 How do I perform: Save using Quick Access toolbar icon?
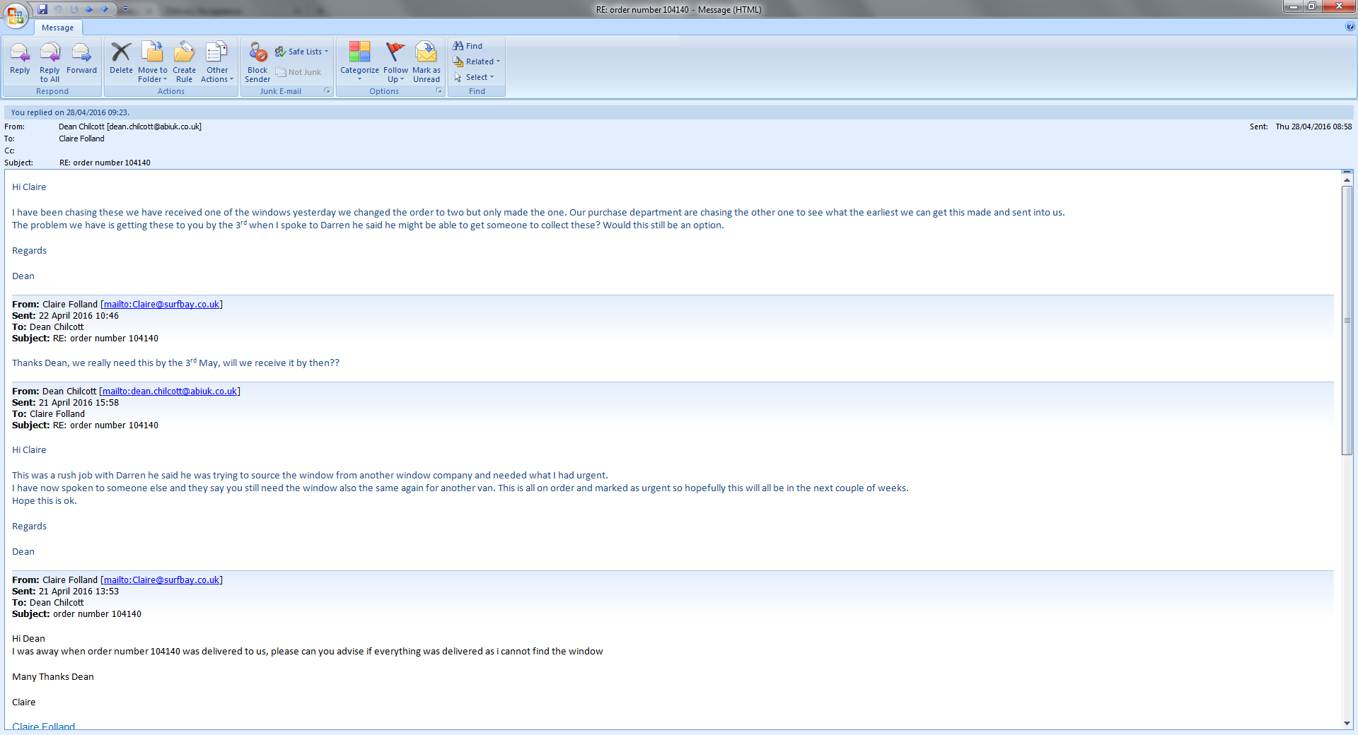pyautogui.click(x=42, y=9)
